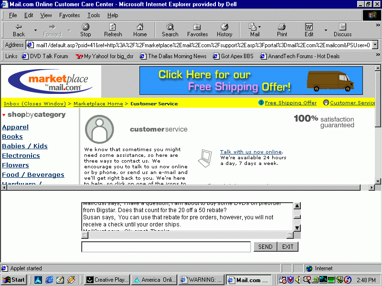Open the Customer Service link in yellow bar
The width and height of the screenshot is (382, 286).
coord(352,103)
